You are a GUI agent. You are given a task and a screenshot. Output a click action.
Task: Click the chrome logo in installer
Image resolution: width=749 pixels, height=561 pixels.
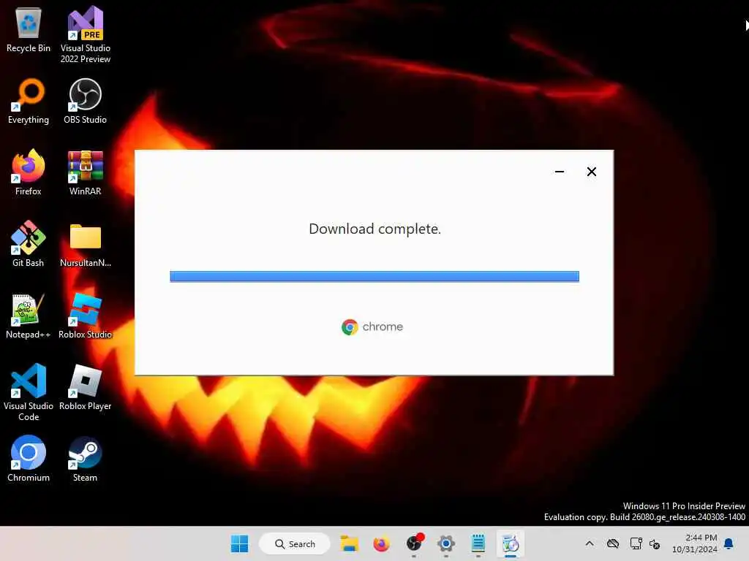372,327
